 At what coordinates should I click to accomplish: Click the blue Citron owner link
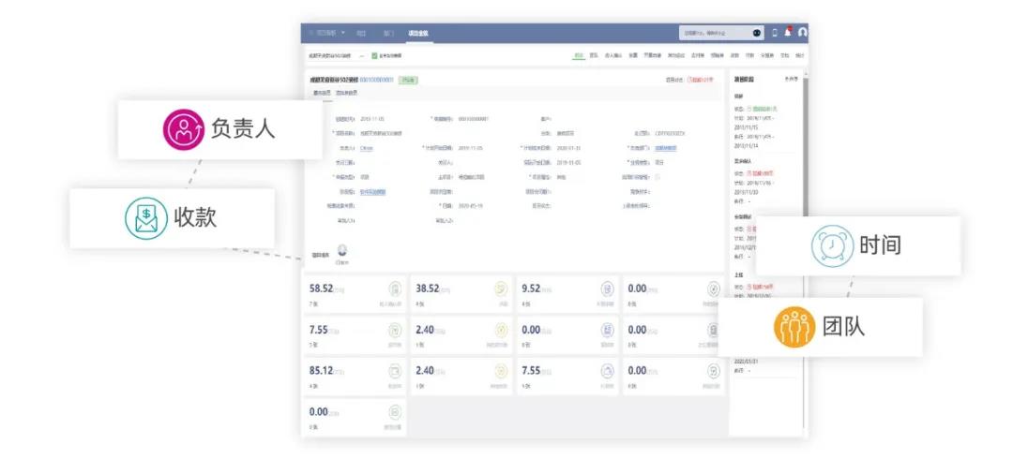[x=367, y=148]
